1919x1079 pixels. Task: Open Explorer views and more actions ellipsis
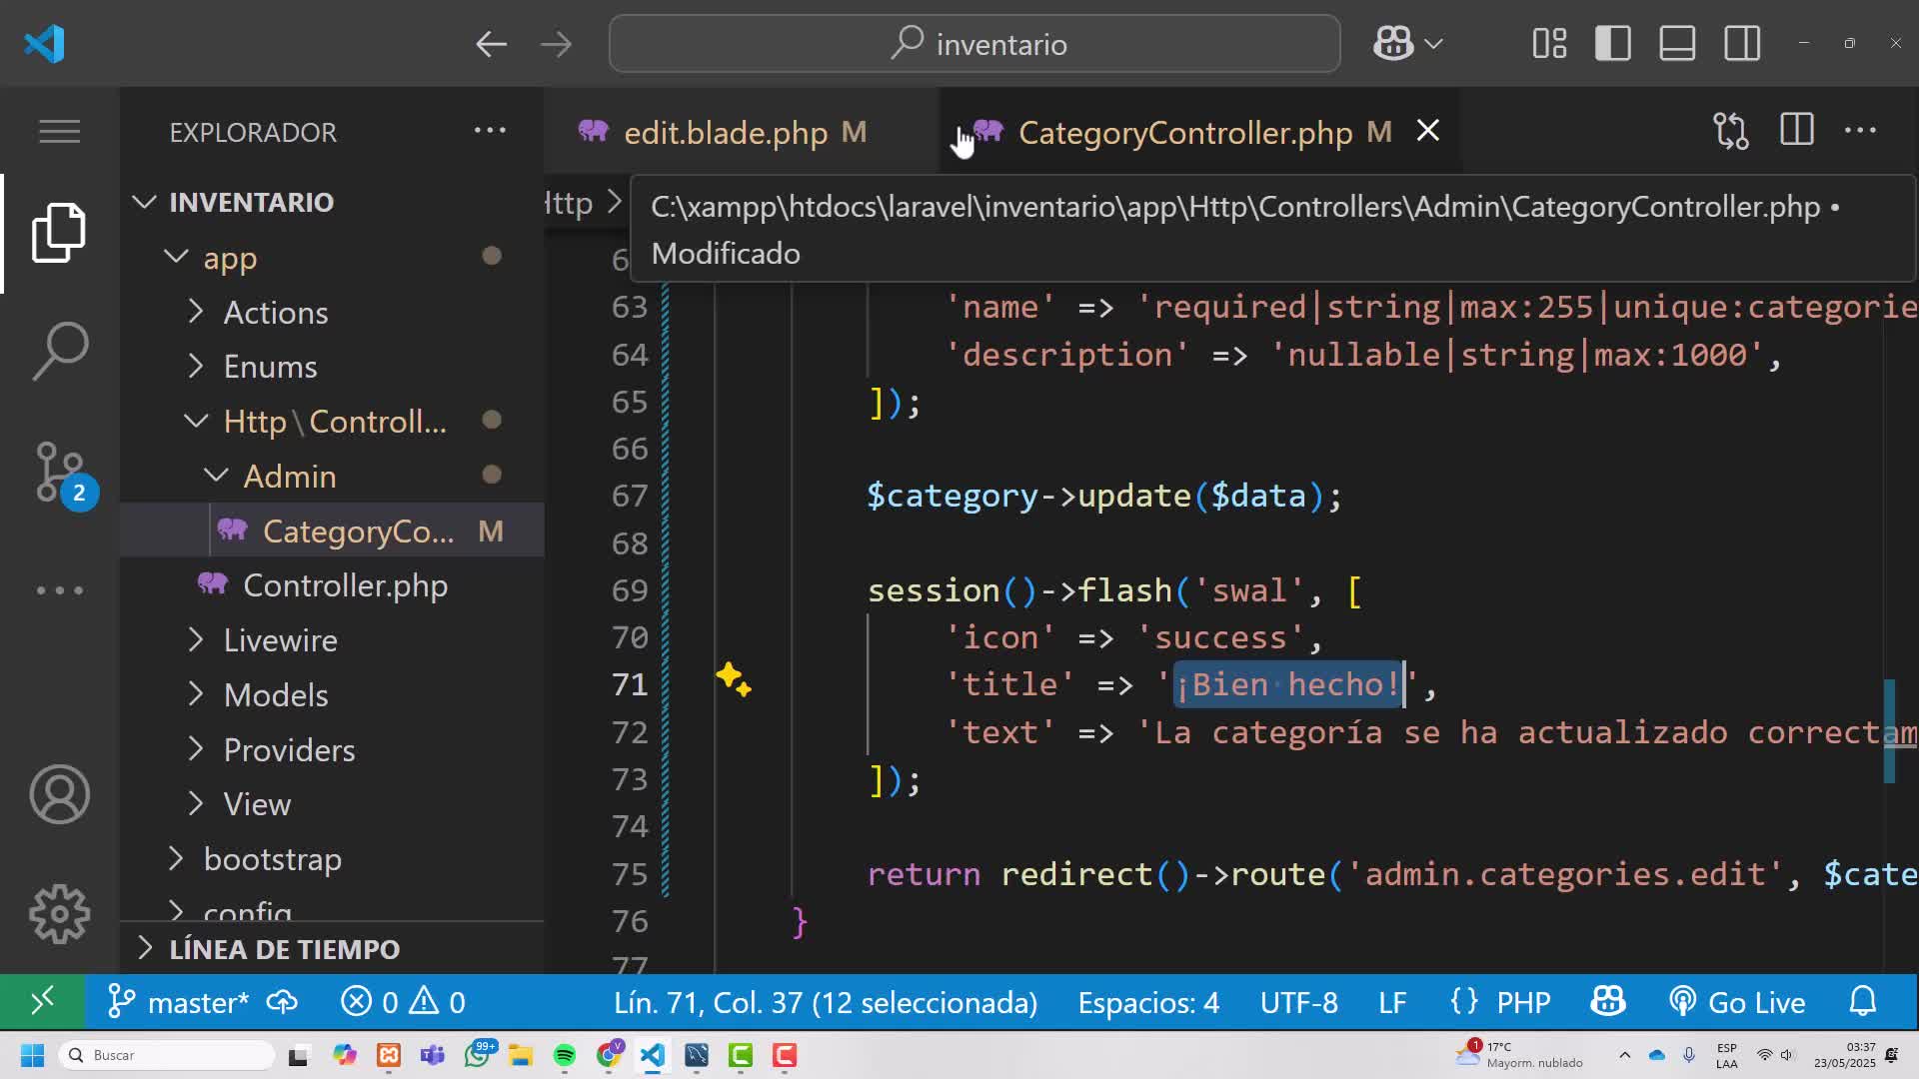click(490, 131)
